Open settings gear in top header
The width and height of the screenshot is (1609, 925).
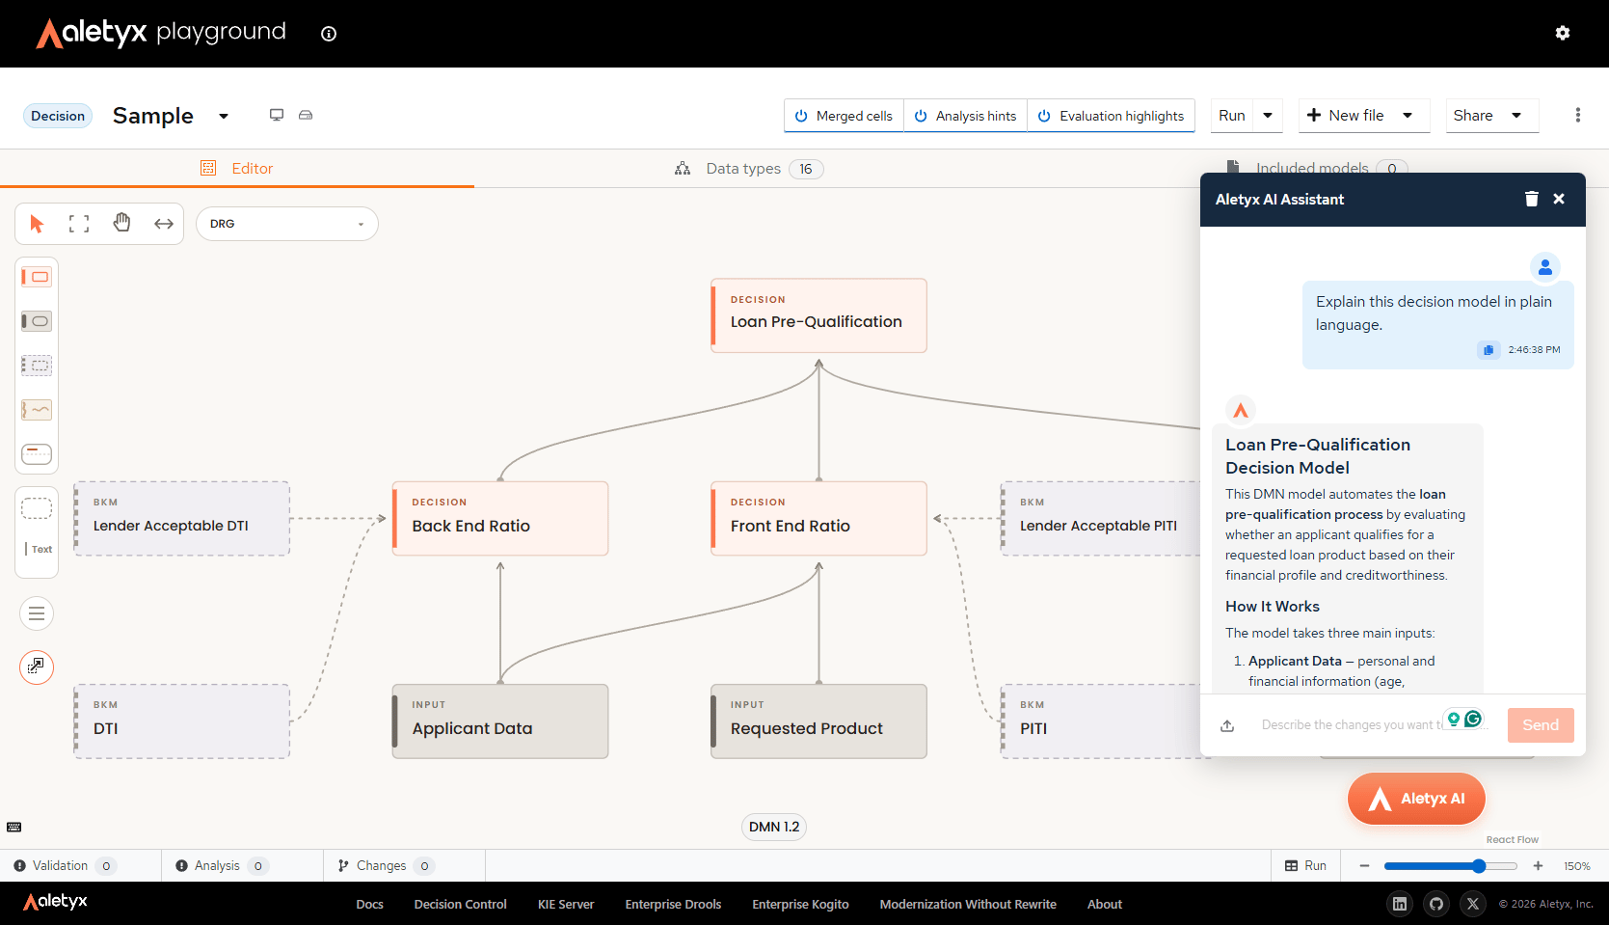tap(1563, 33)
